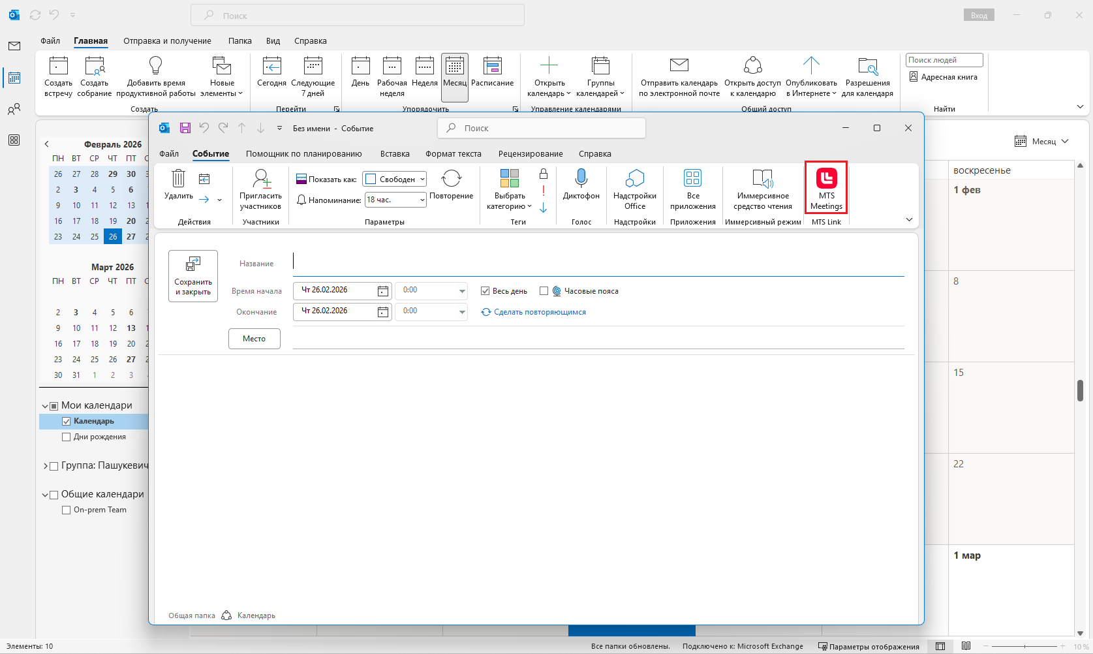Open the Insert tab in event window
The width and height of the screenshot is (1093, 654).
(395, 154)
